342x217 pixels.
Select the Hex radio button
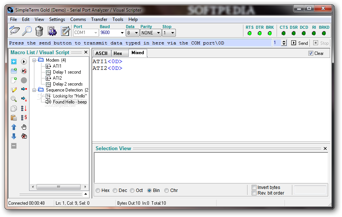(x=98, y=190)
